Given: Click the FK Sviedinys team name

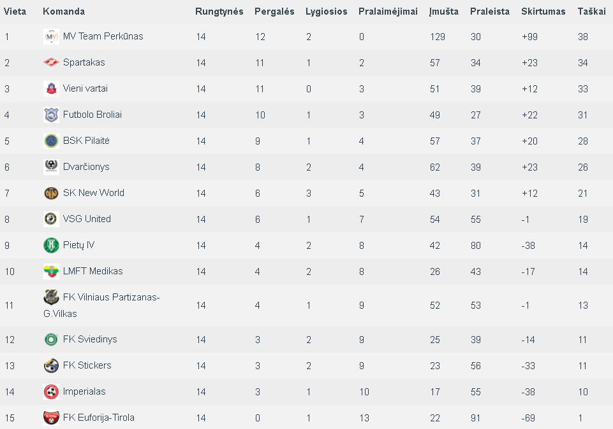Looking at the screenshot, I should [x=90, y=339].
